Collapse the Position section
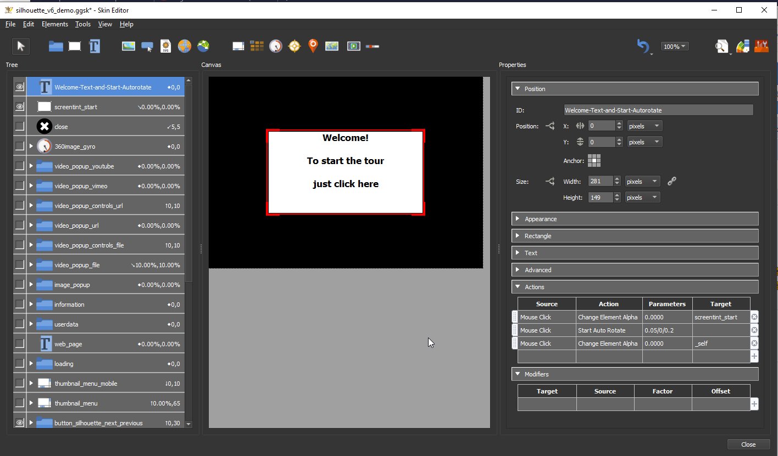This screenshot has width=778, height=456. (x=635, y=89)
